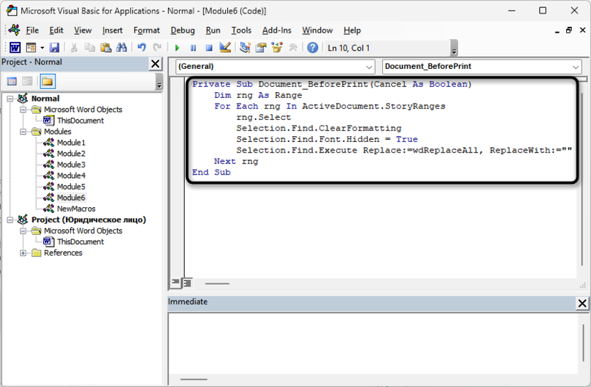This screenshot has height=387, width=591.
Task: Toggle Design Mode from the toolbar
Action: (x=225, y=48)
